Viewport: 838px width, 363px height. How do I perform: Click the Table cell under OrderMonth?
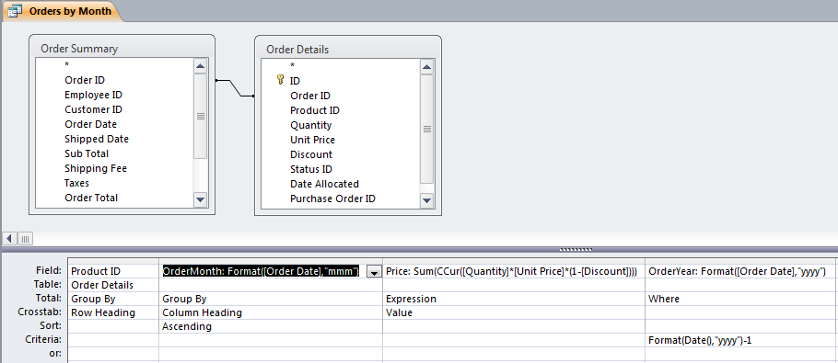click(271, 285)
